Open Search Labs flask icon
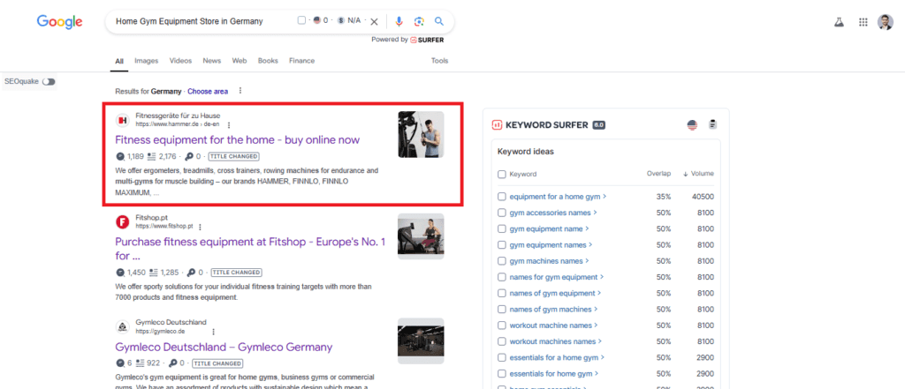Image resolution: width=905 pixels, height=389 pixels. click(x=840, y=22)
